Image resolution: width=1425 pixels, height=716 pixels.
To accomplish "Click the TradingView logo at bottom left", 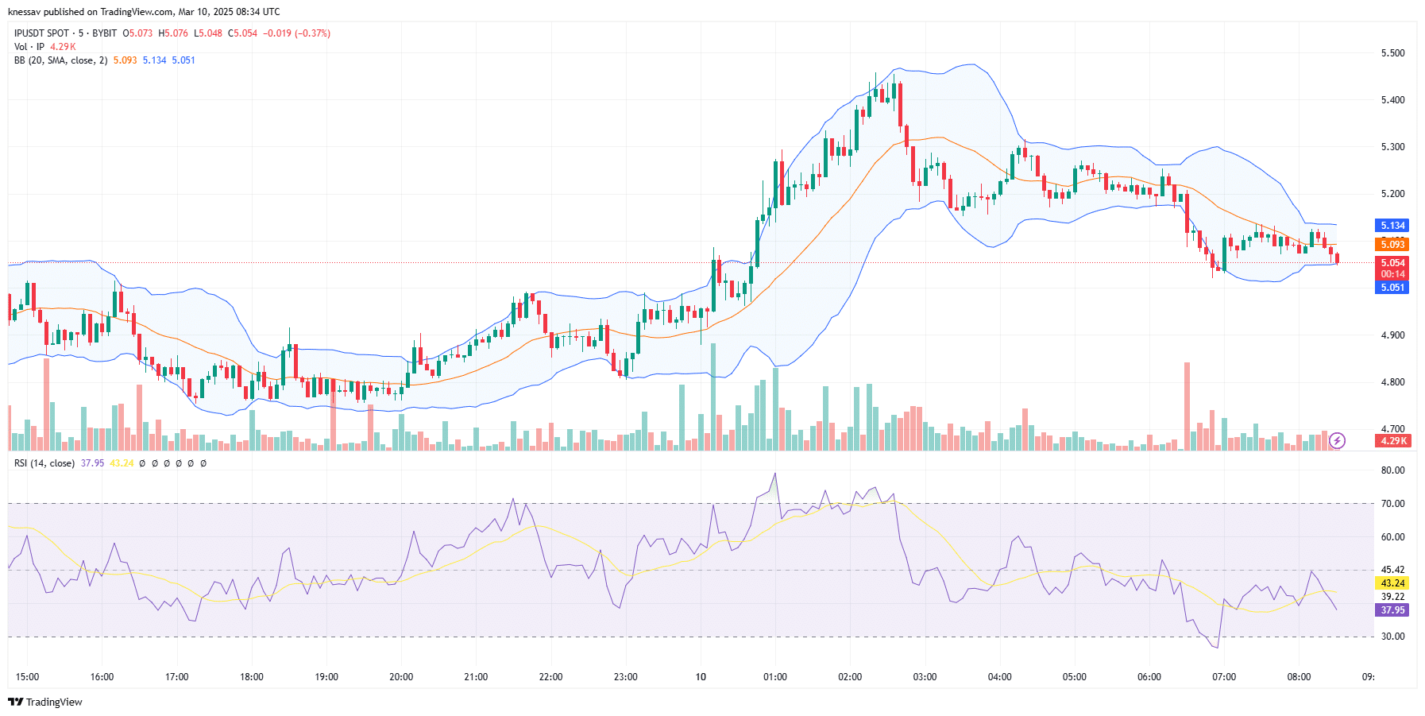I will click(x=45, y=702).
